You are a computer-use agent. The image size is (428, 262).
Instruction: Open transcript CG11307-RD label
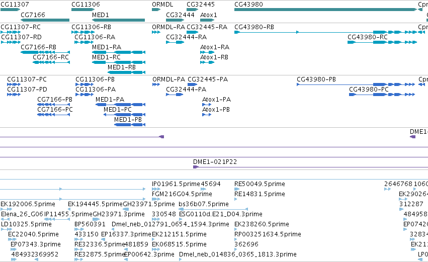(x=22, y=37)
